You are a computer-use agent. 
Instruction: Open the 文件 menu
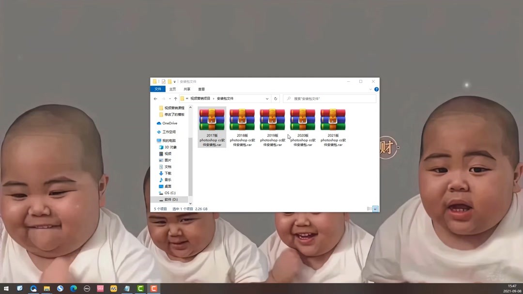tap(157, 89)
